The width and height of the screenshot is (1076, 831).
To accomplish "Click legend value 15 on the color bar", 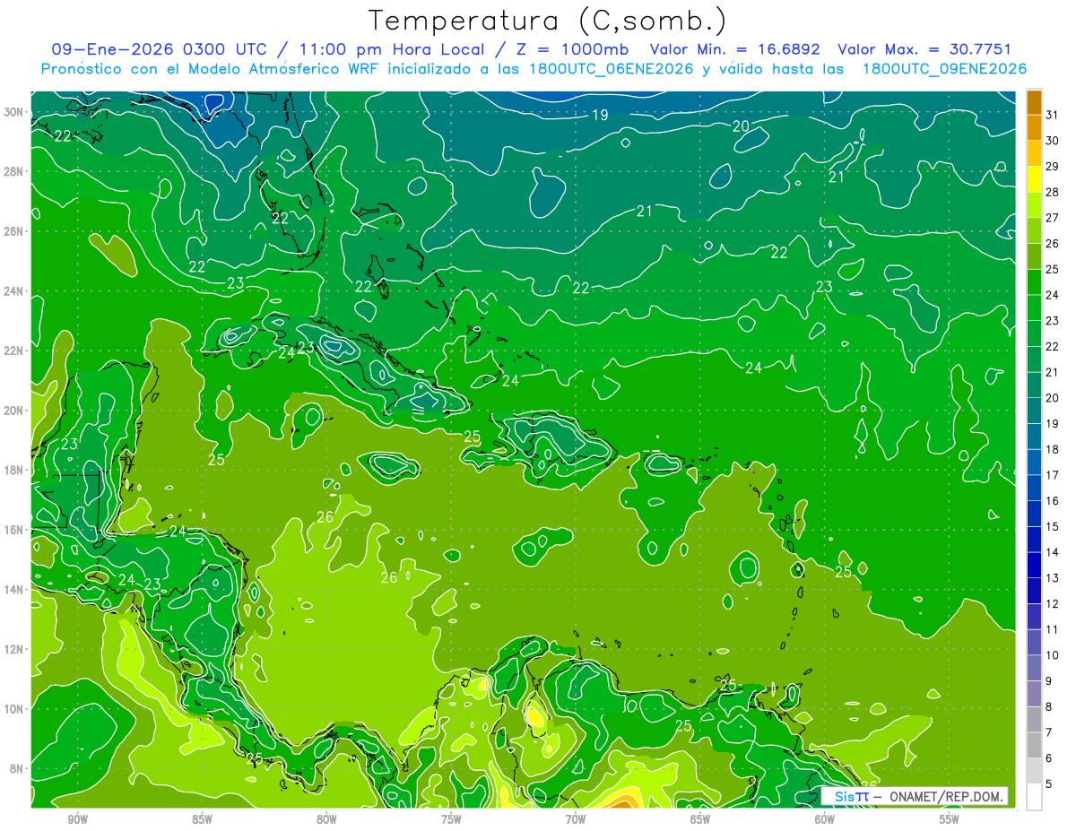I will [1052, 527].
